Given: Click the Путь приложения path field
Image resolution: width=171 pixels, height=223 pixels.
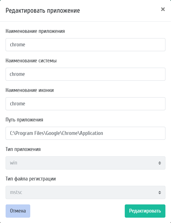Looking at the screenshot, I should click(x=85, y=133).
